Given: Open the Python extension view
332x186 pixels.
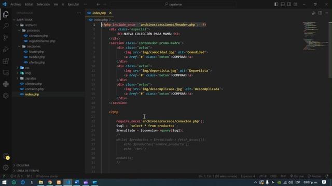Looking at the screenshot, I should click(6, 84).
